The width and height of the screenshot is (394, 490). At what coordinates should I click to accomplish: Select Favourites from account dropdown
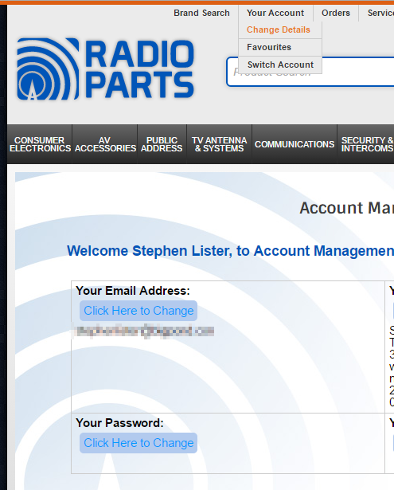point(269,47)
